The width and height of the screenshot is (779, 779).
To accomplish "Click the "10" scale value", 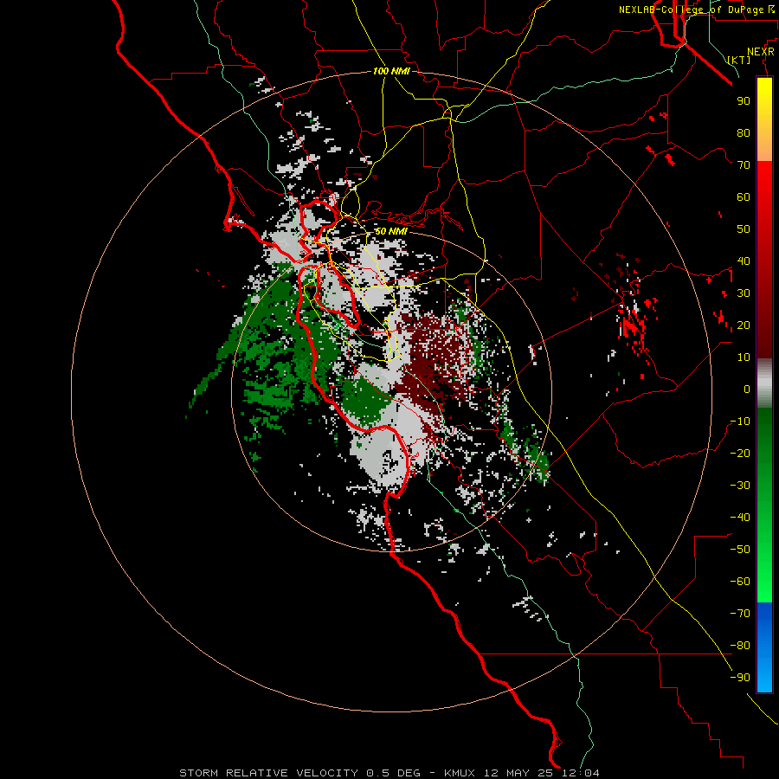I will point(744,357).
